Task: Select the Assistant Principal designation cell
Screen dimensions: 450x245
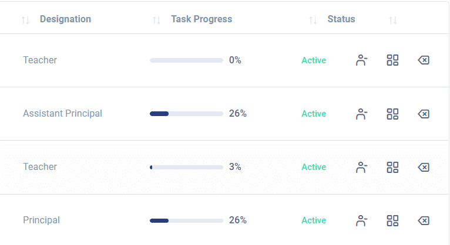Action: tap(62, 113)
